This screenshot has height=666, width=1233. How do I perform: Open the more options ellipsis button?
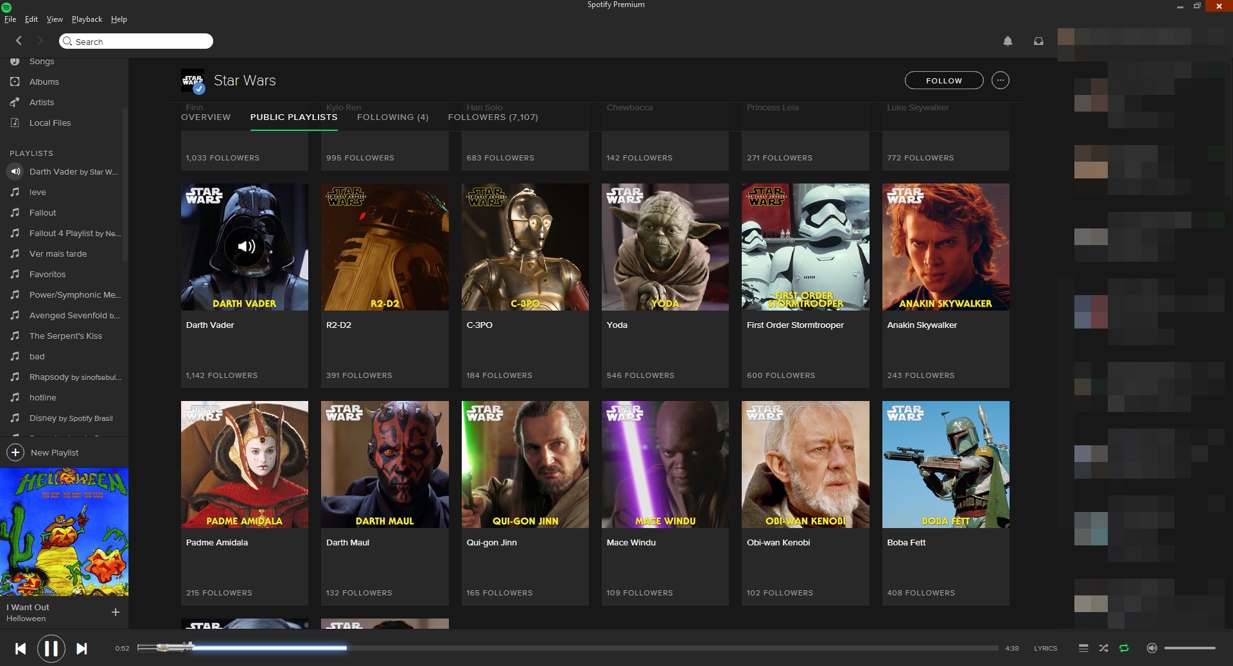1000,80
